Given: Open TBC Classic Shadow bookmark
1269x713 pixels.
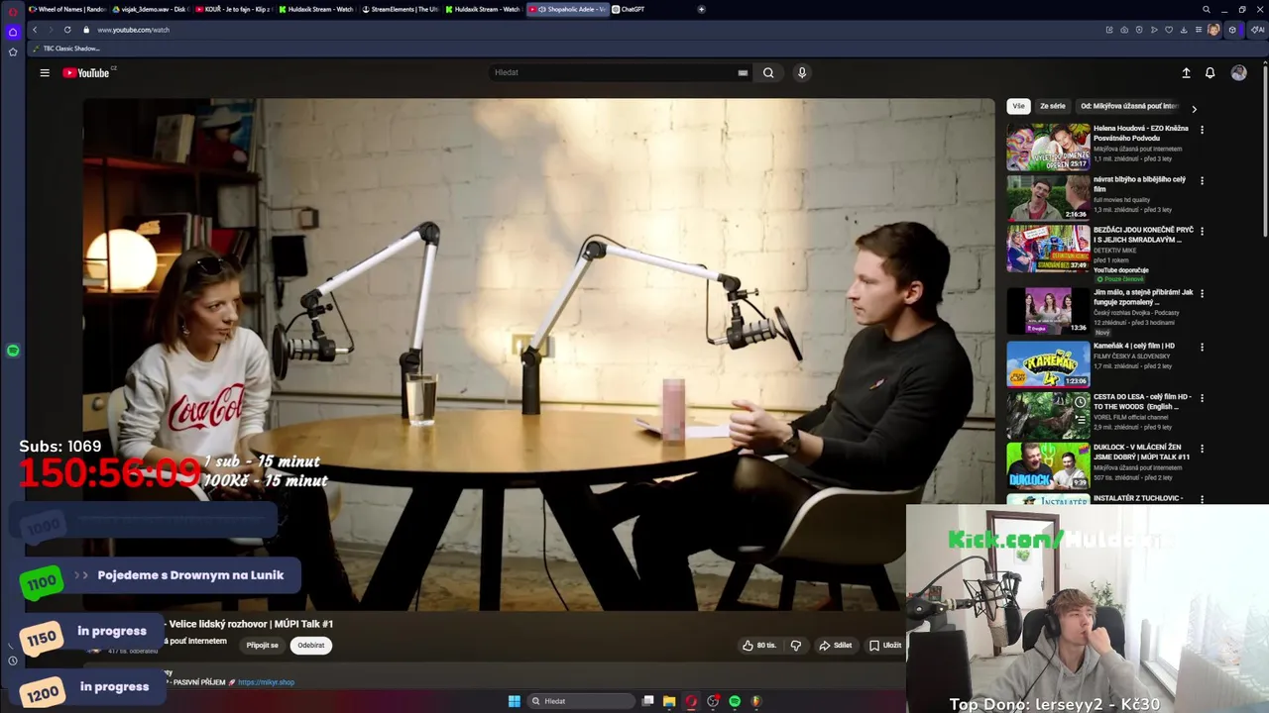Looking at the screenshot, I should click(x=66, y=49).
